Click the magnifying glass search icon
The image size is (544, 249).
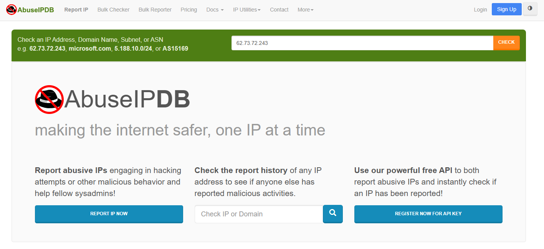click(x=332, y=214)
